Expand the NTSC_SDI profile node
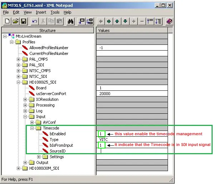This screenshot has height=184, width=218. (19, 76)
